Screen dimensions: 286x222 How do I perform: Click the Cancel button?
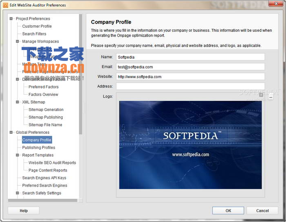262,211
